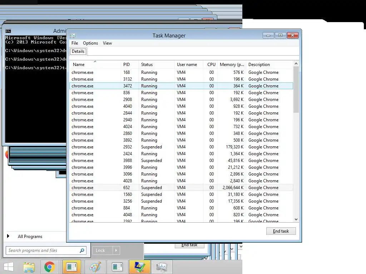
Task: Select chrome.exe row with PID 4024
Action: (181, 127)
